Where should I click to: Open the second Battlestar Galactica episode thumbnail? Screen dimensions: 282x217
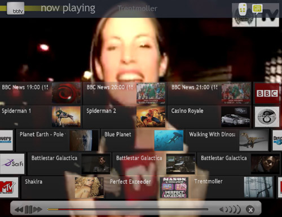(x=180, y=164)
